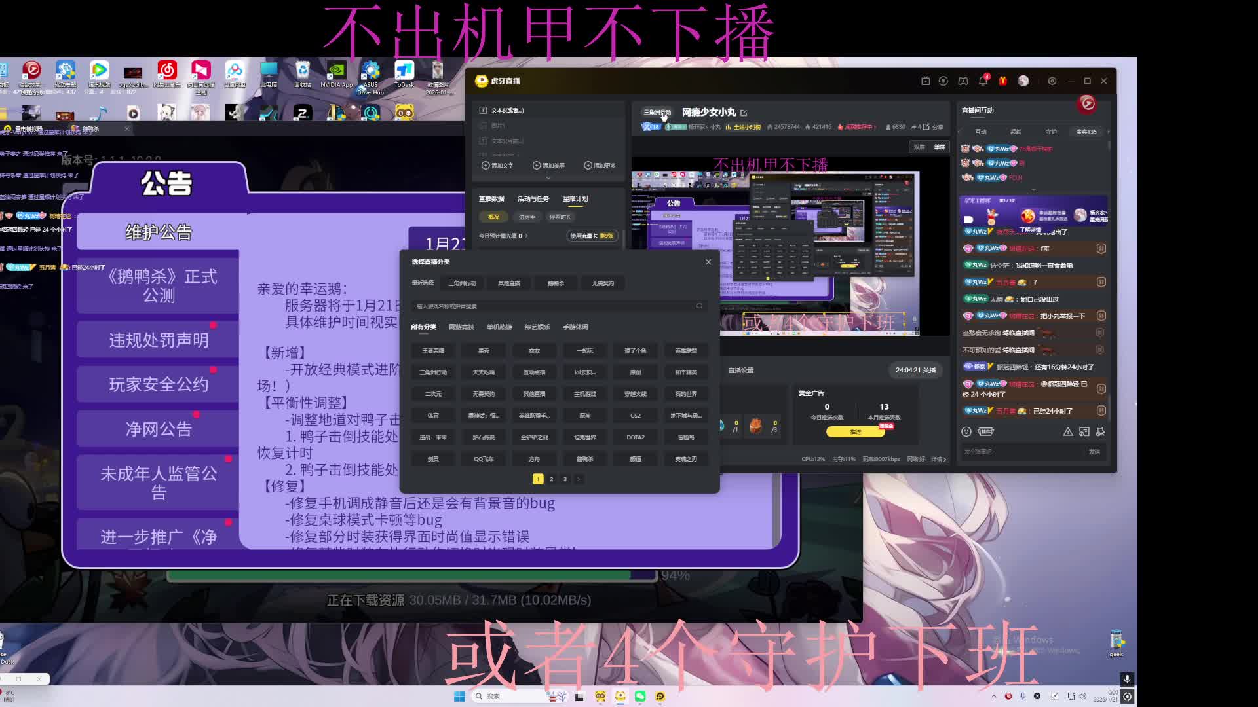The image size is (1258, 707).
Task: Open Huya settings hexagon icon
Action: [1052, 81]
